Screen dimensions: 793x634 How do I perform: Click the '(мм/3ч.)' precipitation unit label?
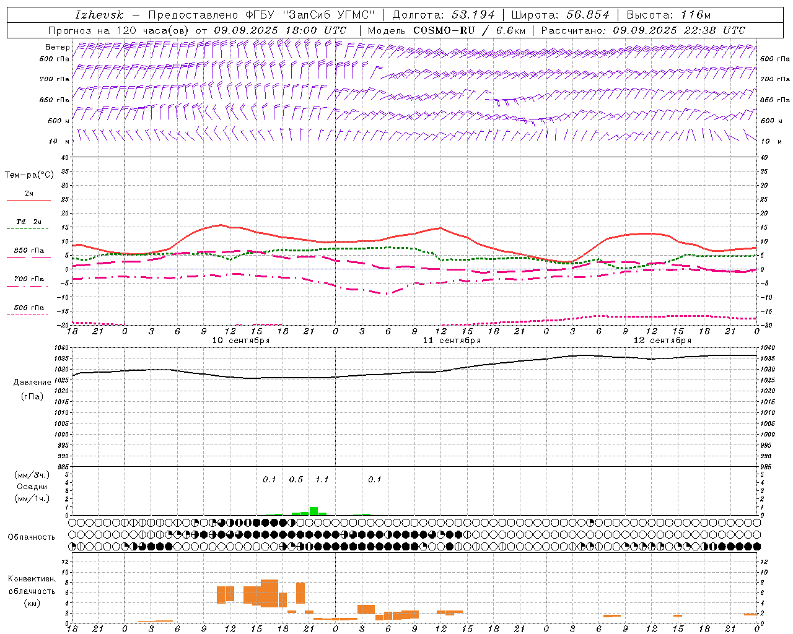[x=32, y=475]
